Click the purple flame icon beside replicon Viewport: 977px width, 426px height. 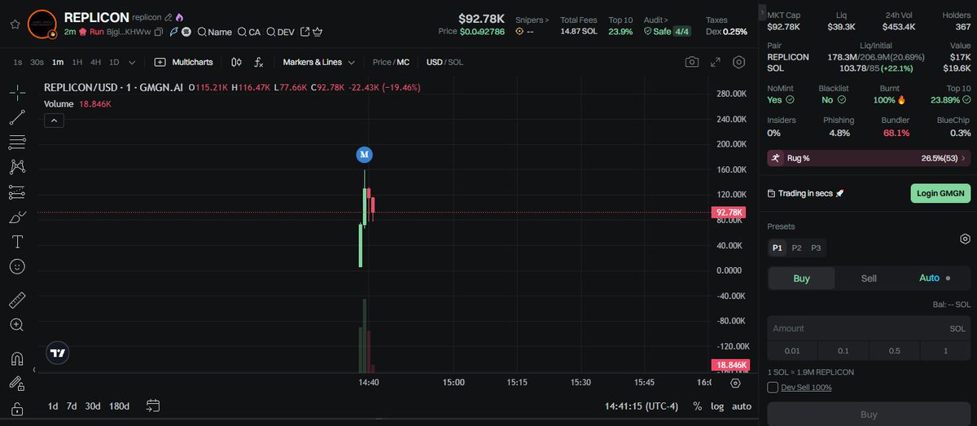point(179,17)
